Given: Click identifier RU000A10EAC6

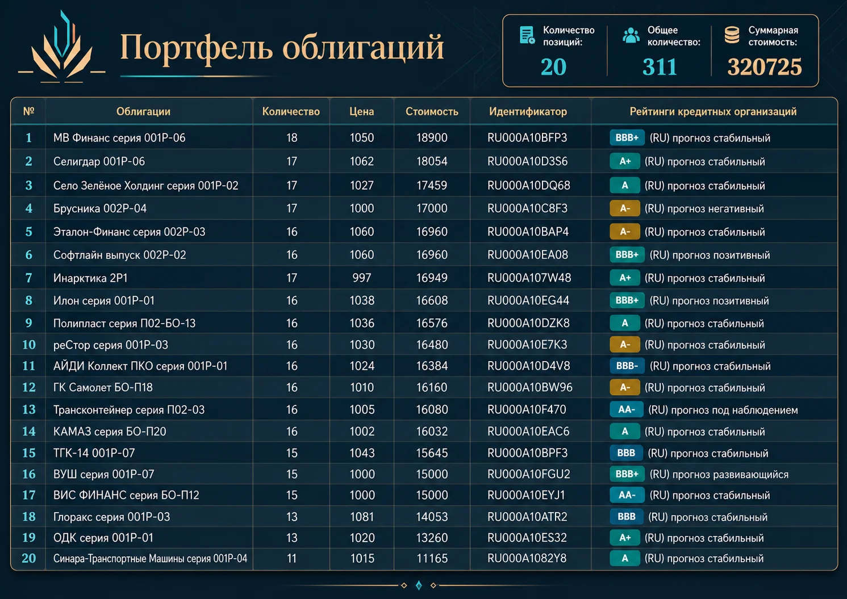Looking at the screenshot, I should [528, 432].
